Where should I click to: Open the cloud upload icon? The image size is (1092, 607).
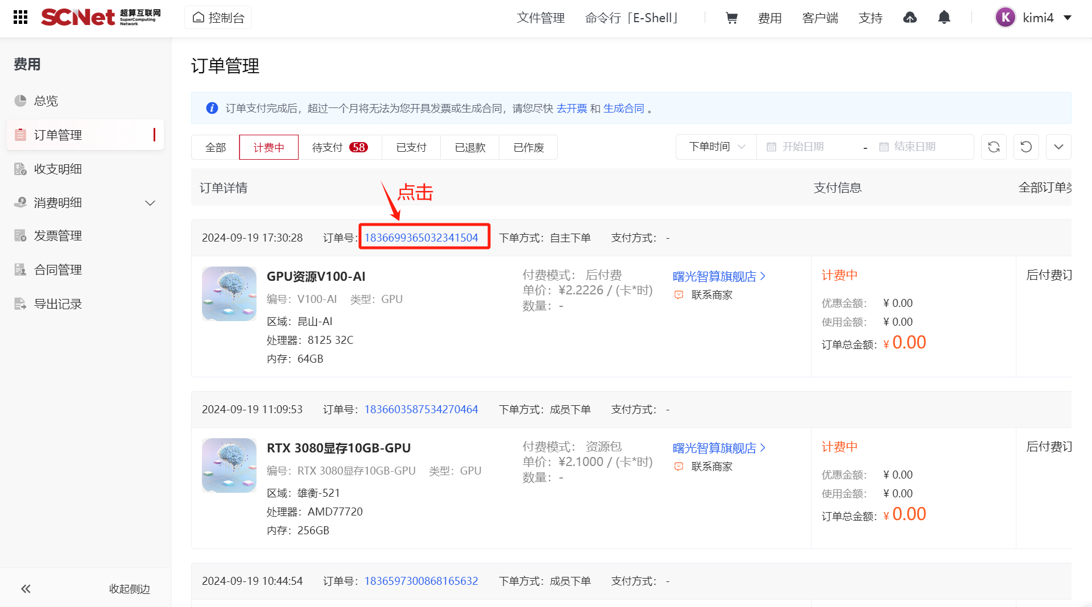point(910,18)
